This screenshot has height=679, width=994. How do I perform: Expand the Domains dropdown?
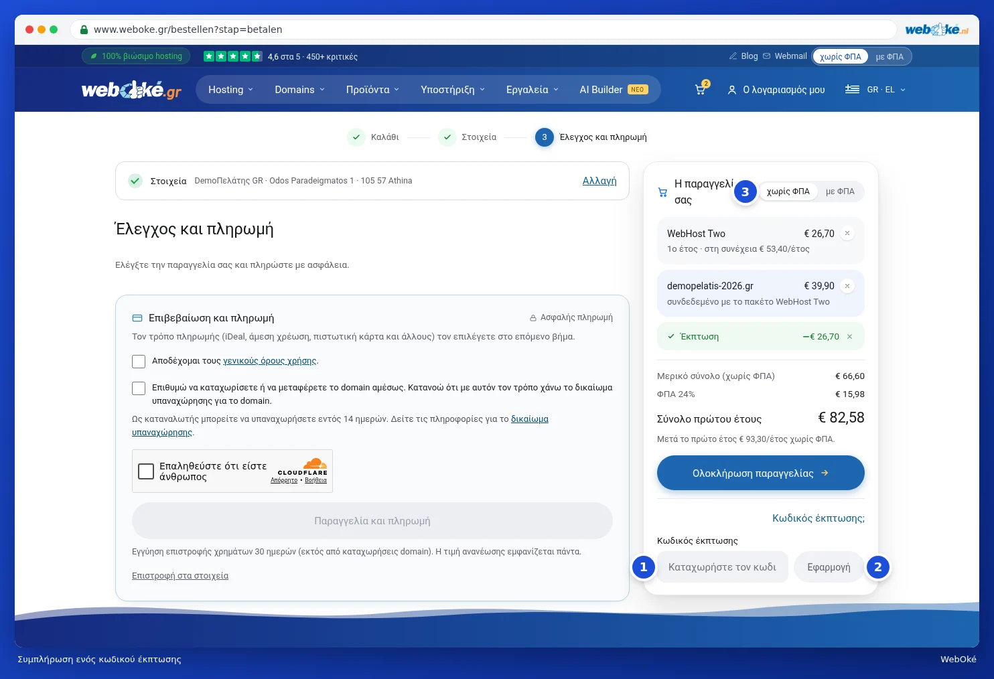pyautogui.click(x=299, y=90)
